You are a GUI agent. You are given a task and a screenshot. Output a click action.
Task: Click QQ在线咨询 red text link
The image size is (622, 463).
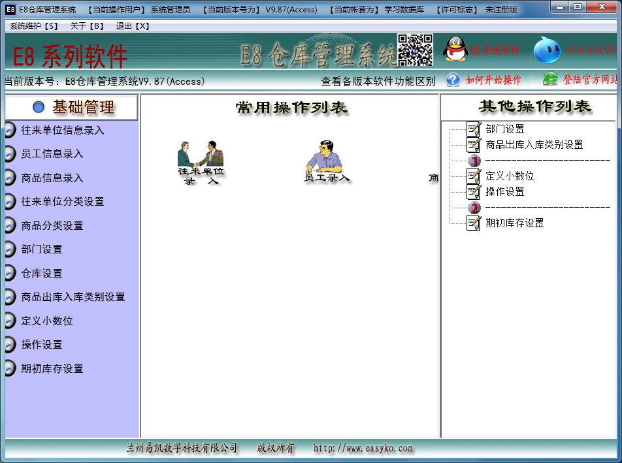495,50
